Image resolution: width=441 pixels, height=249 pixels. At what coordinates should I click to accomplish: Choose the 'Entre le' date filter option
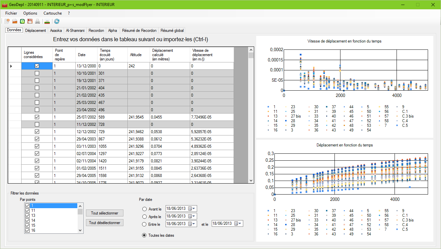pos(144,224)
